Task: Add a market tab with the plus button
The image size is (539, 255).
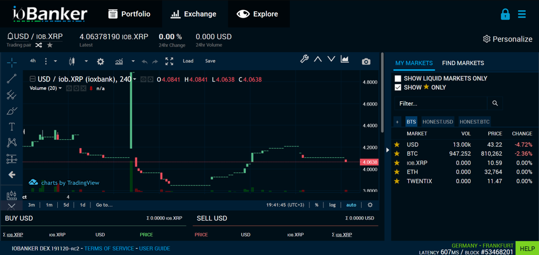Action: 398,121
